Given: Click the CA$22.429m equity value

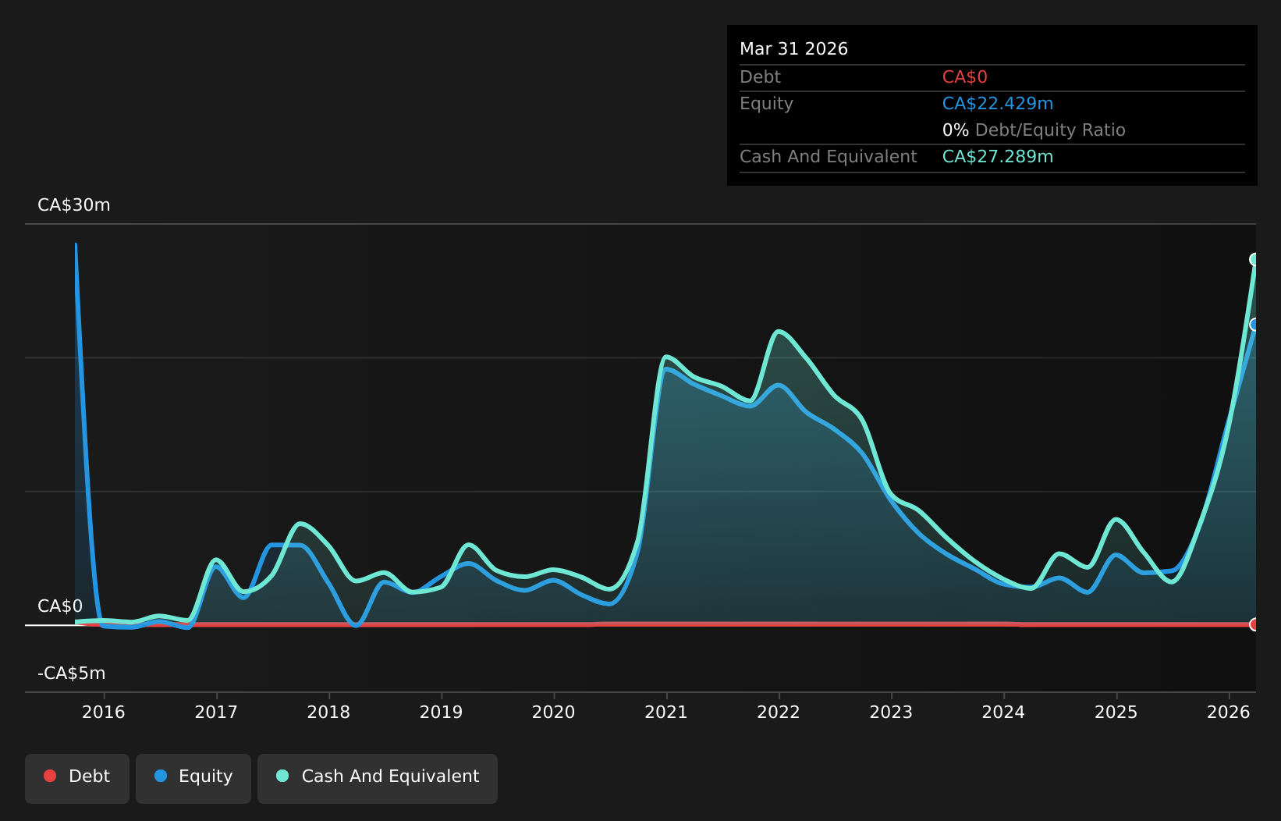Looking at the screenshot, I should click(x=998, y=104).
